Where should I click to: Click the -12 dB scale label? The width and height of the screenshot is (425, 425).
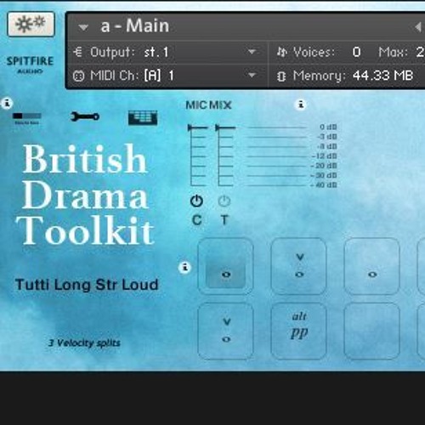324,156
